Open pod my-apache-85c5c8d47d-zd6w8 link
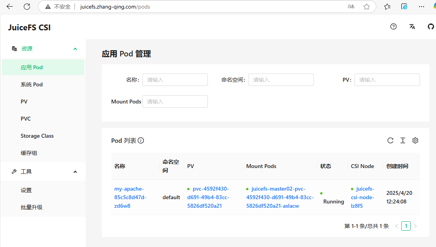Screen dimensions: 436x247 tap(130, 197)
